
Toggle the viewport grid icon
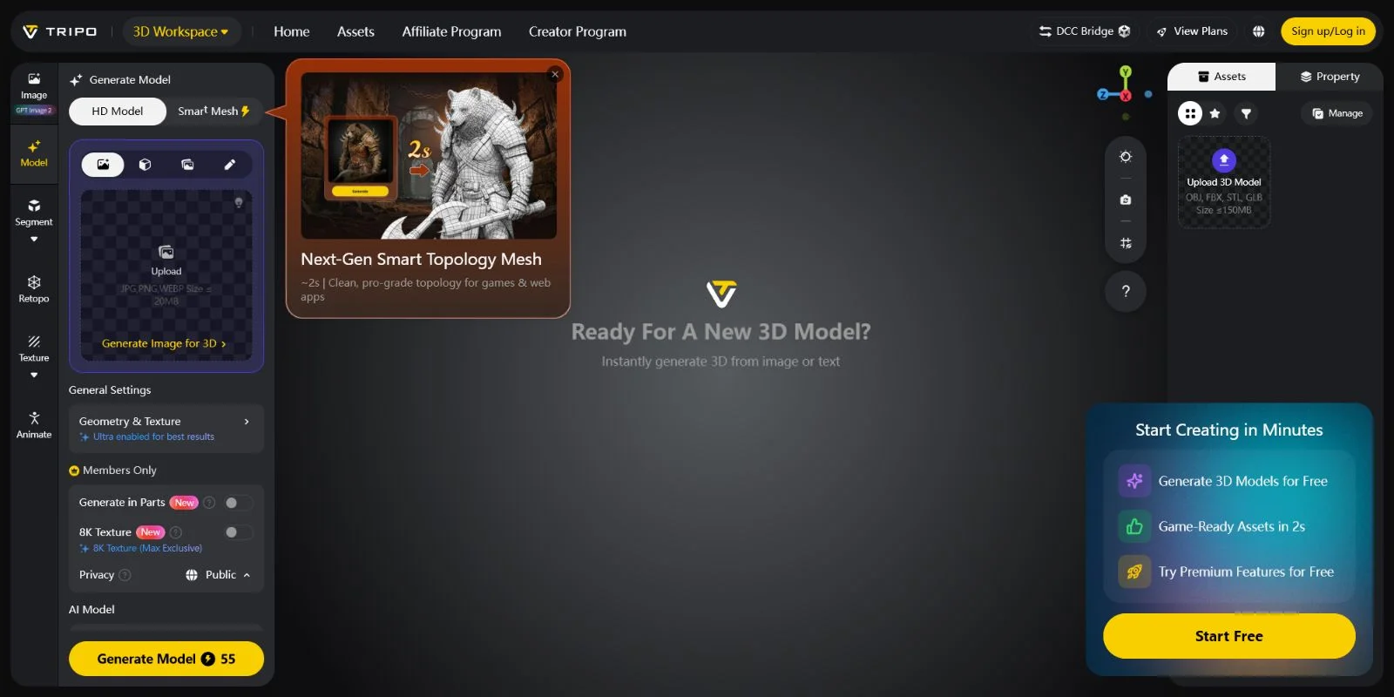click(1126, 243)
